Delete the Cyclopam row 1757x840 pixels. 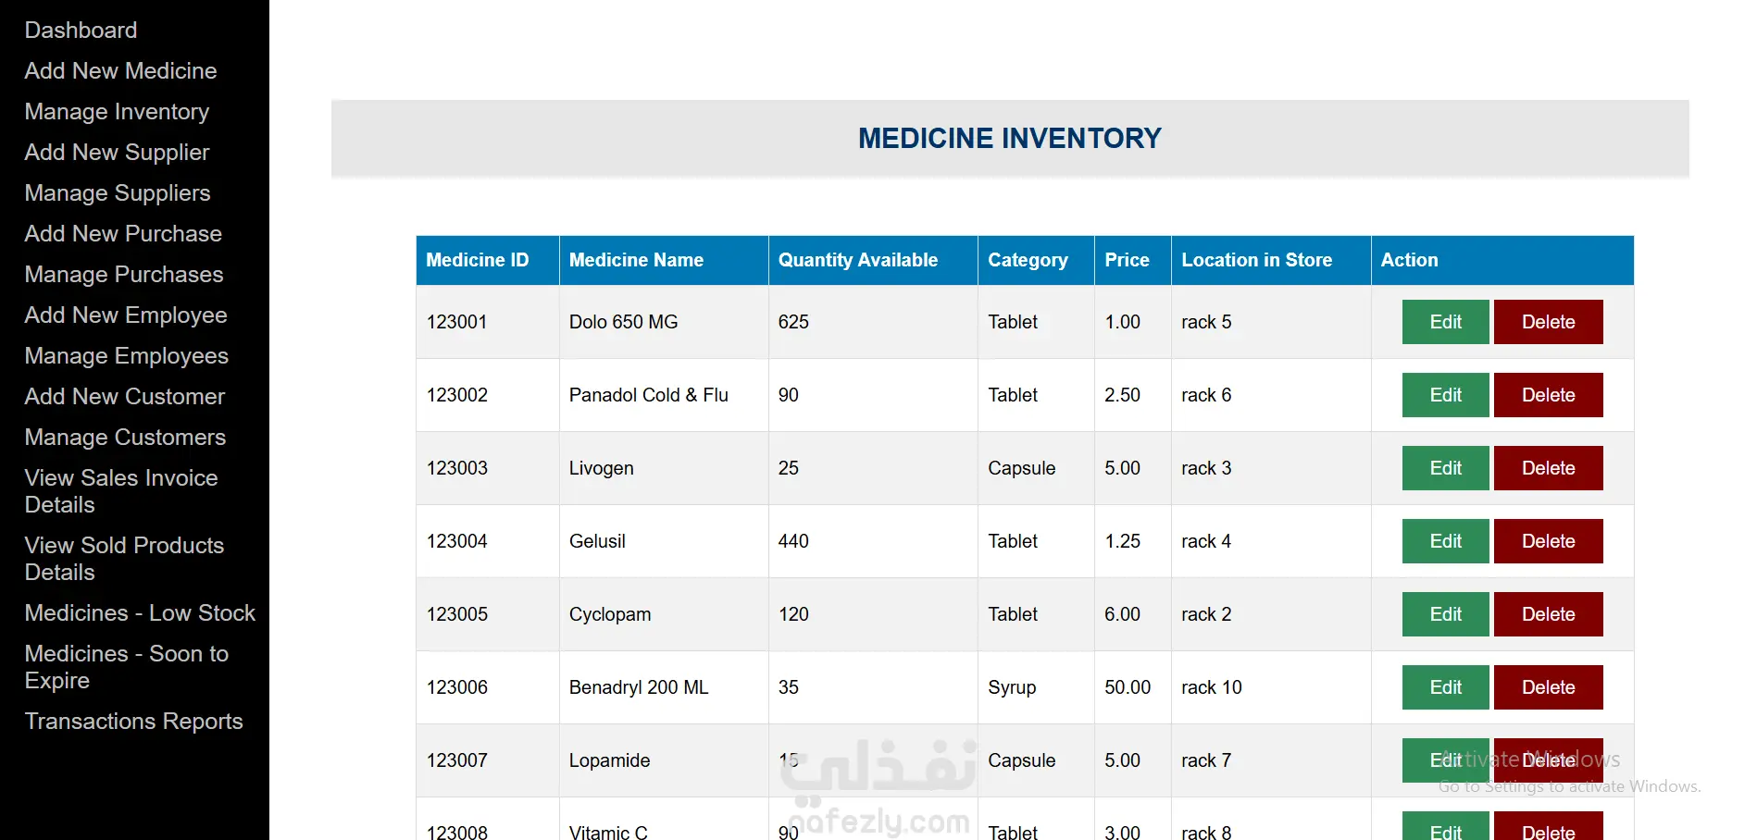(1548, 614)
